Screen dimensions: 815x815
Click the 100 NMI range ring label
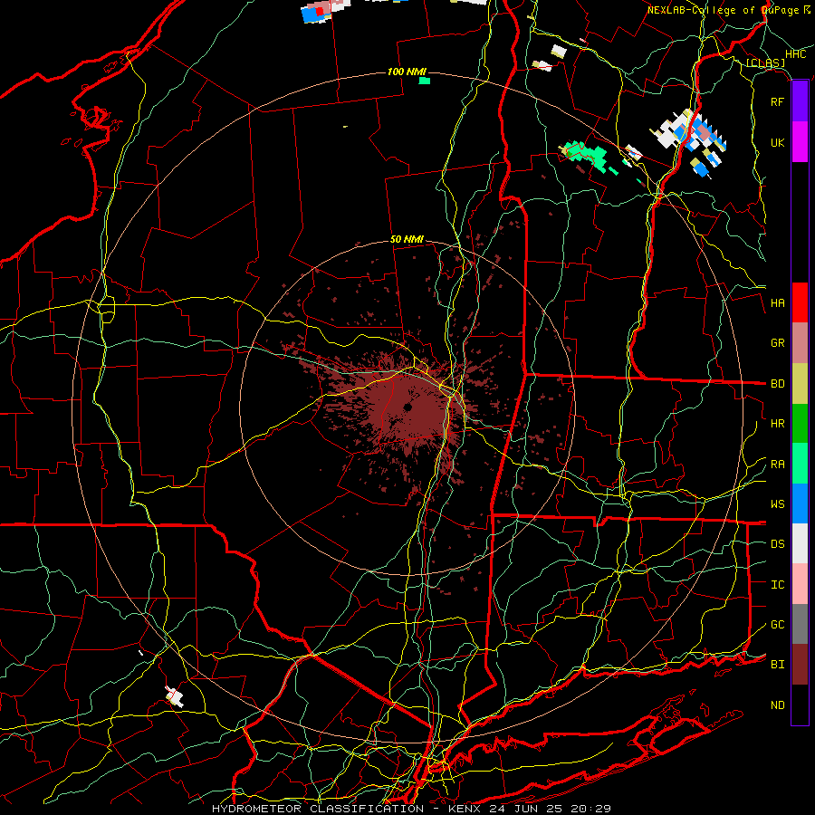(407, 72)
